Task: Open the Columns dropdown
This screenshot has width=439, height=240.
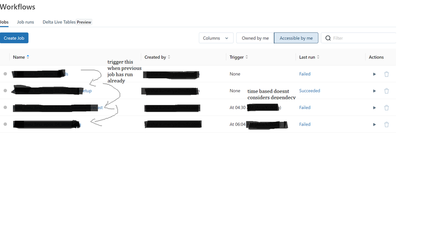Action: click(x=216, y=38)
